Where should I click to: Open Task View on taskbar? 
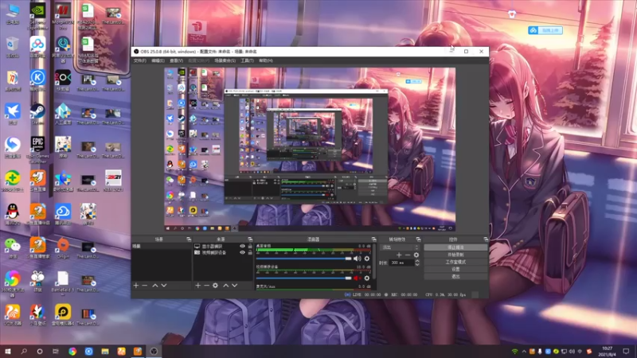[56, 351]
